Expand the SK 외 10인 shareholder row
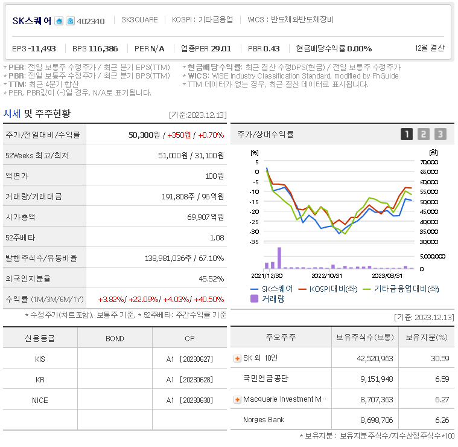Image resolution: width=458 pixels, height=447 pixels. (x=237, y=358)
